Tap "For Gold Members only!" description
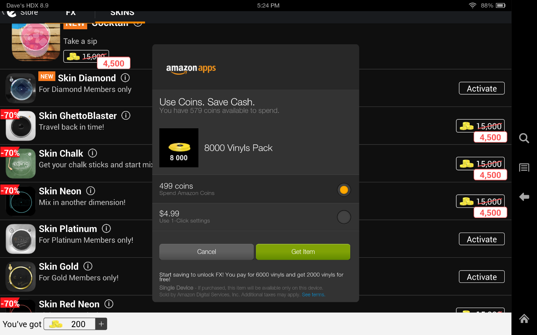Screen dimensions: 537x335 coord(79,278)
